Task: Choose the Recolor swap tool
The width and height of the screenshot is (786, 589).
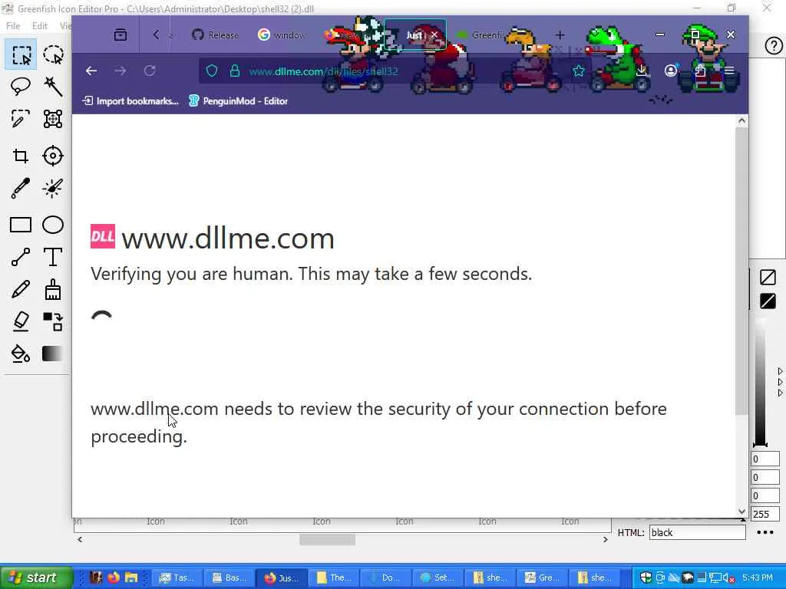Action: [53, 321]
